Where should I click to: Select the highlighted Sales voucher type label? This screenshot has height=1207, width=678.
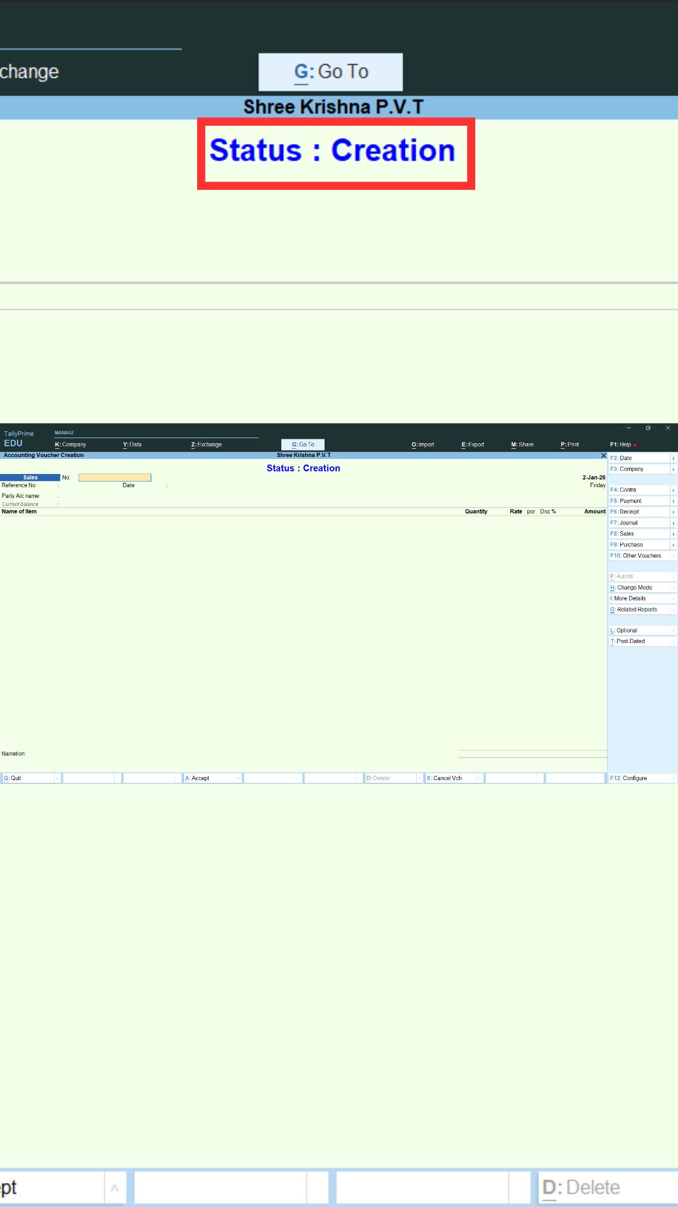click(x=30, y=478)
